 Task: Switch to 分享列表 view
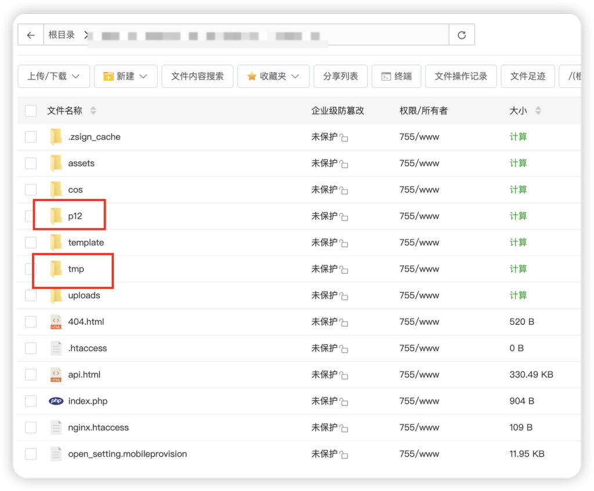(341, 76)
